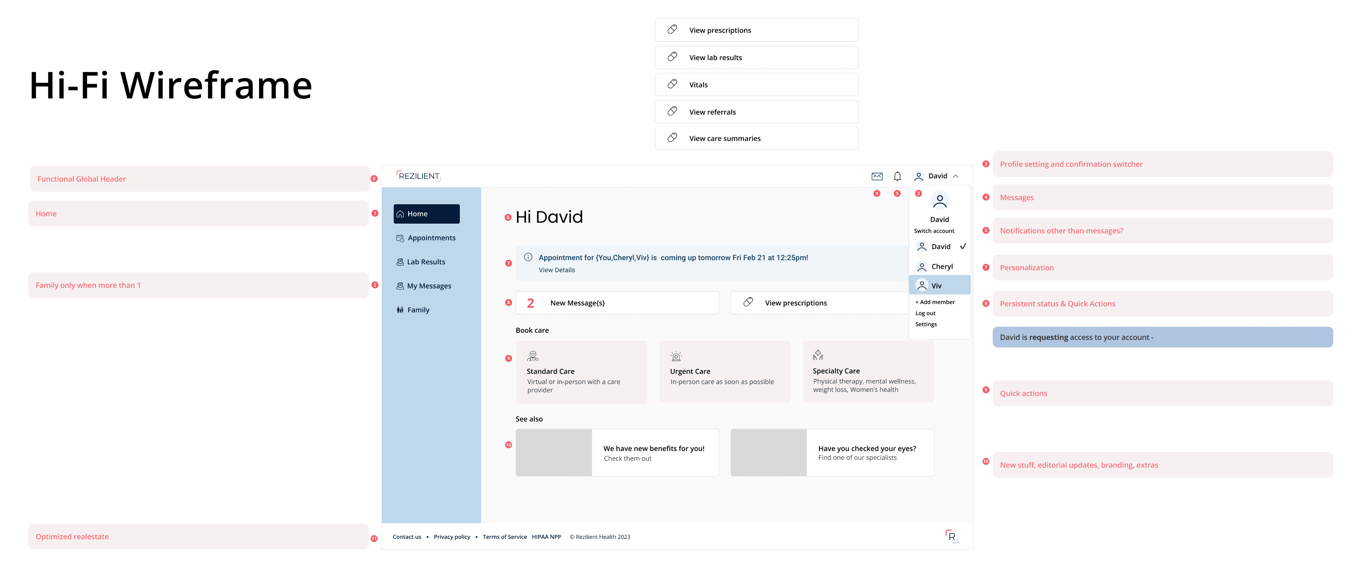Viewport: 1355px width, 567px height.
Task: Click the R logo in footer
Action: pyautogui.click(x=951, y=536)
